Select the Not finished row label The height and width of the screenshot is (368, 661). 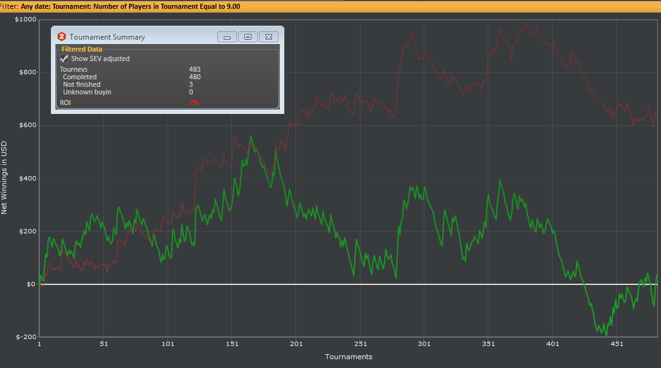coord(82,84)
